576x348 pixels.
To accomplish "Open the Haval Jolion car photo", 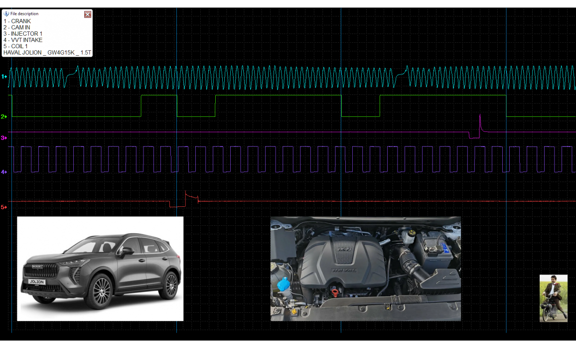I will tap(100, 268).
